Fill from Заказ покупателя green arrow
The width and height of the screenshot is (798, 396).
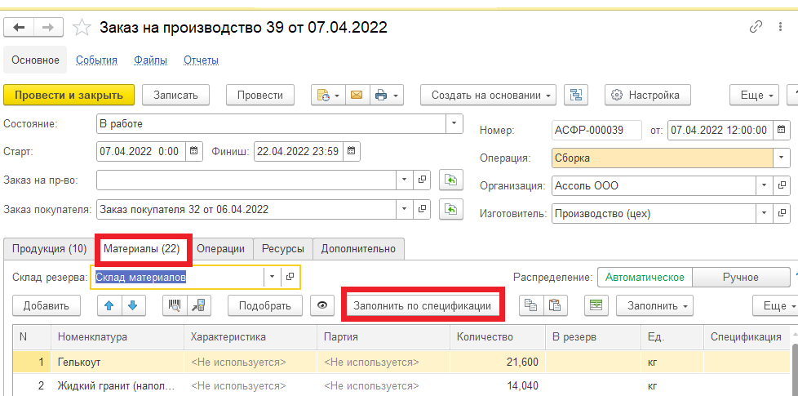(451, 209)
